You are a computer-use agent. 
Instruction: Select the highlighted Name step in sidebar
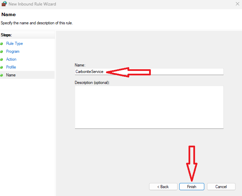click(x=11, y=75)
